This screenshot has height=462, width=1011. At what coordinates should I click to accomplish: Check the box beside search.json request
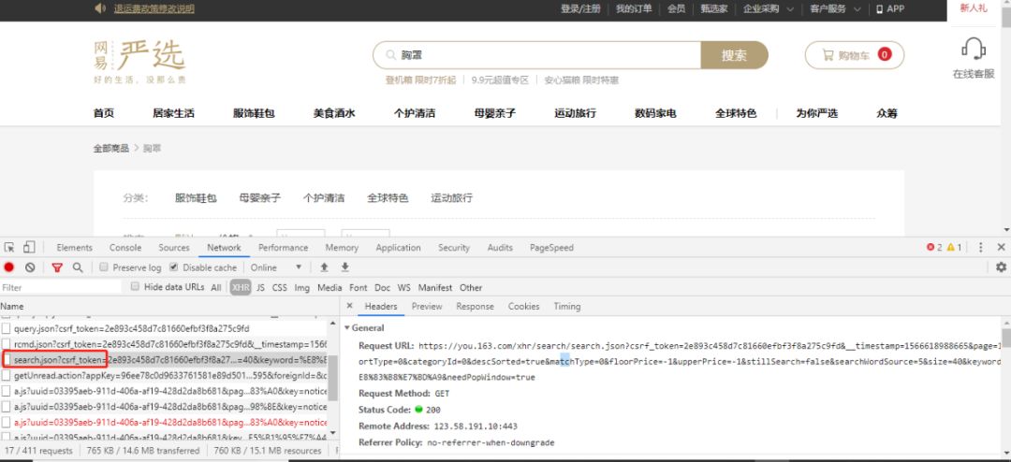click(7, 359)
